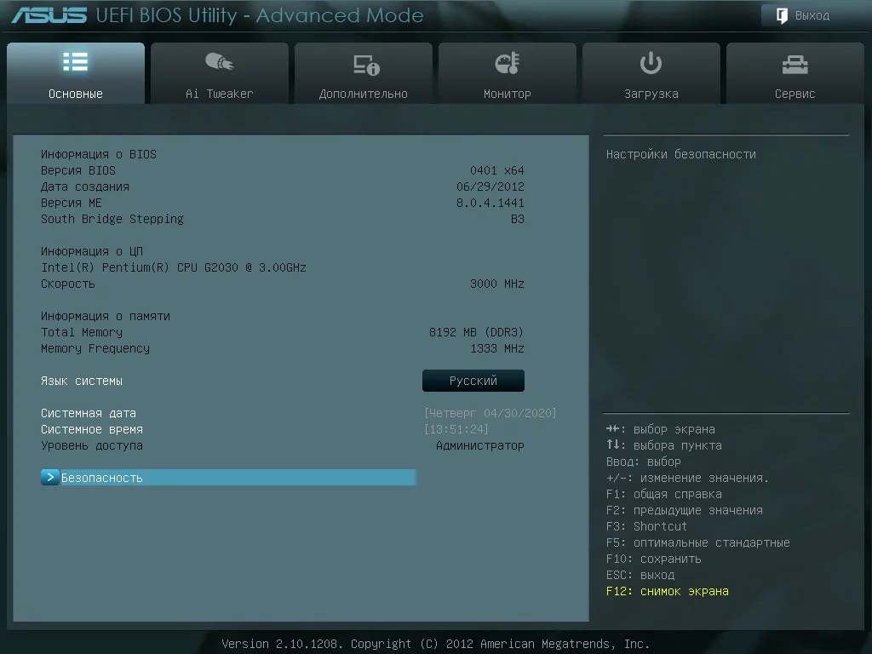Click the exit door icon beside Выход
The width and height of the screenshot is (872, 654).
coord(782,15)
